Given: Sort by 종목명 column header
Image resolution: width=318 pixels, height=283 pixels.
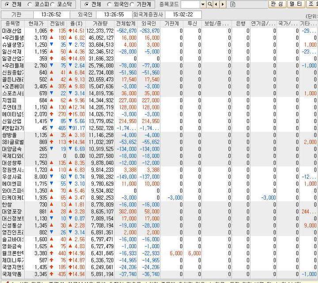Looking at the screenshot, I should pyautogui.click(x=12, y=23).
